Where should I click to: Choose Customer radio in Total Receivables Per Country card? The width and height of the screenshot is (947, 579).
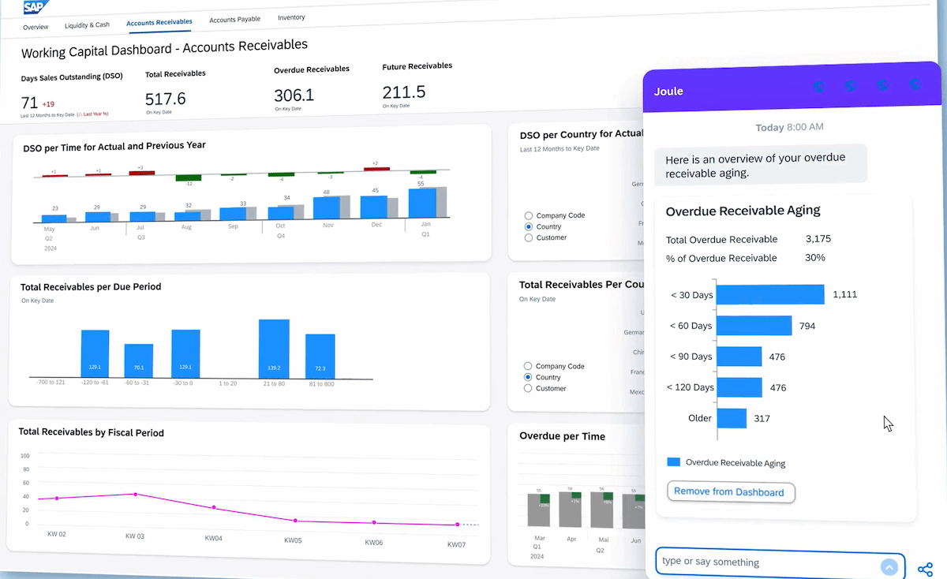[529, 388]
